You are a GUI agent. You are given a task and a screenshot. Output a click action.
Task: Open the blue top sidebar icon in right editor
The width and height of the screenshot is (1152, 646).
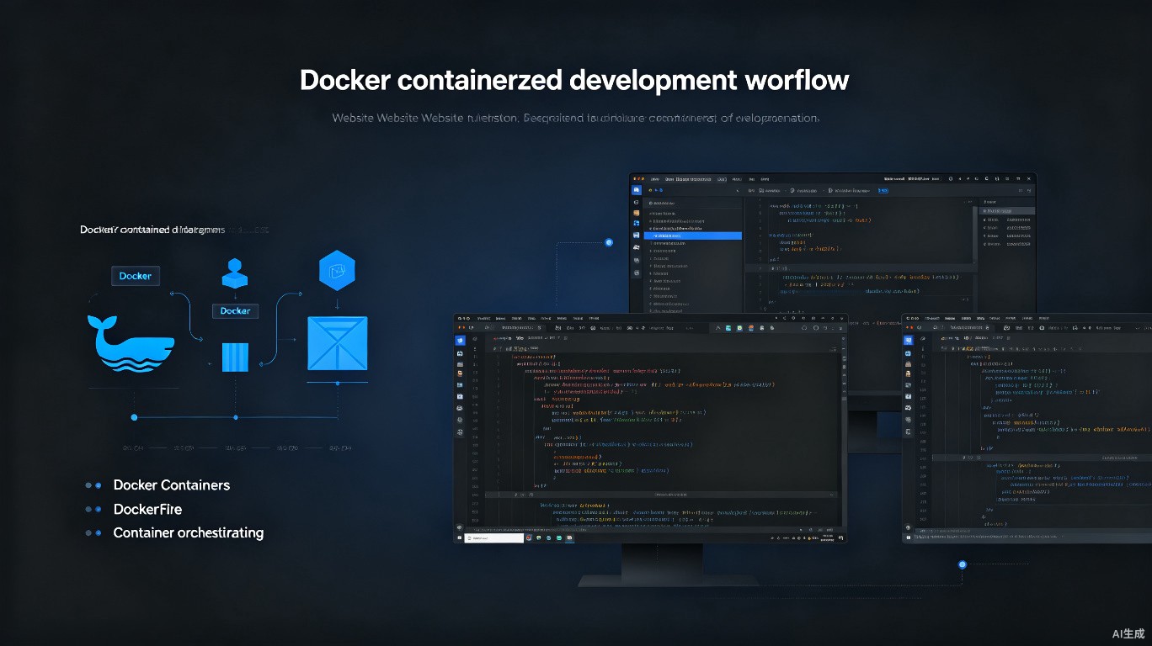(x=908, y=341)
